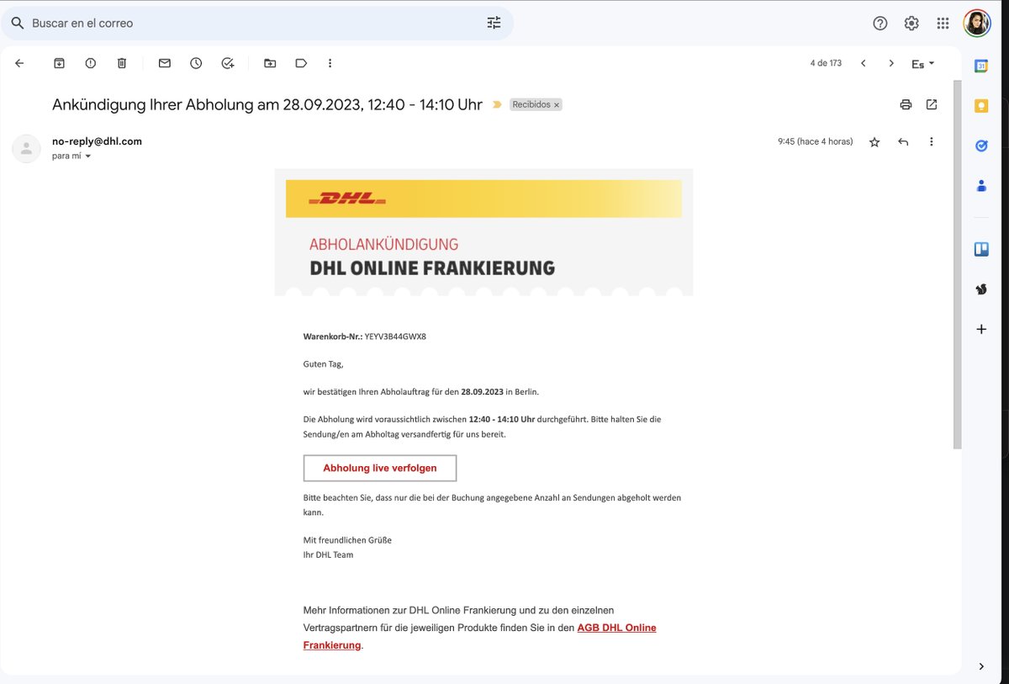Click 'Abholung live verfolgen' button
1009x684 pixels.
coord(380,468)
